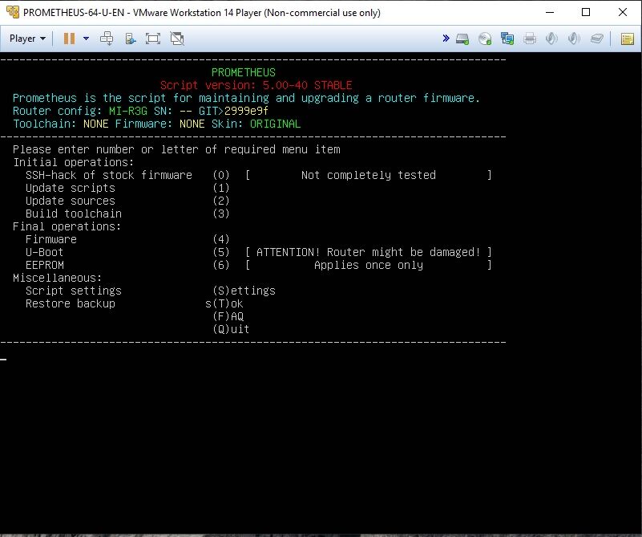Click the (S)ettings option text
Screen dimensions: 642x537
244,291
